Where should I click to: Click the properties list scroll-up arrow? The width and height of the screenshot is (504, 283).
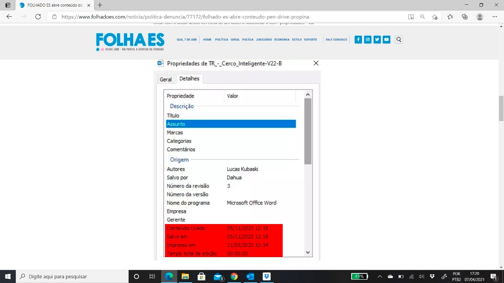click(x=308, y=94)
